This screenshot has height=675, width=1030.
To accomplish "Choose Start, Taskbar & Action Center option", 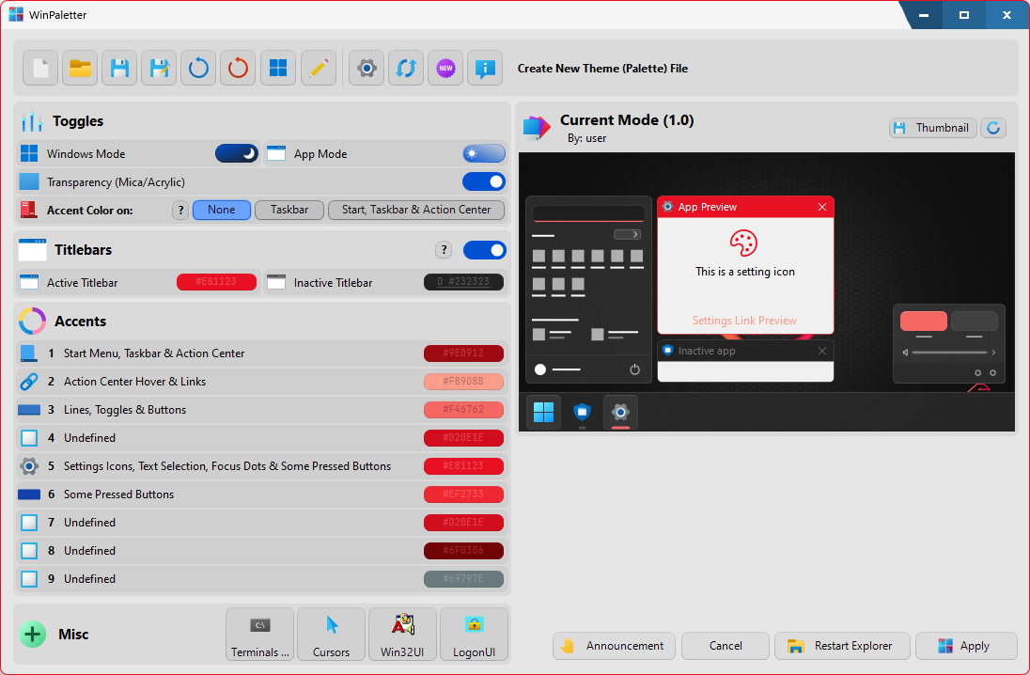I will point(415,211).
